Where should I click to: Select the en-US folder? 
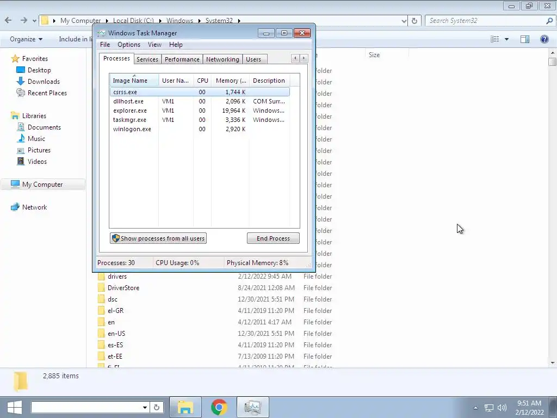coord(116,334)
